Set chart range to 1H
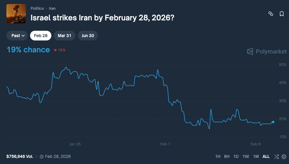This screenshot has width=289, height=164. click(x=218, y=157)
